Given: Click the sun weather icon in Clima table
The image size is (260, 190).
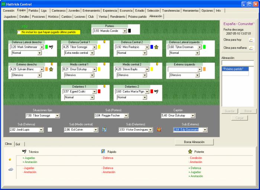Looking at the screenshot, I should coord(10,160).
